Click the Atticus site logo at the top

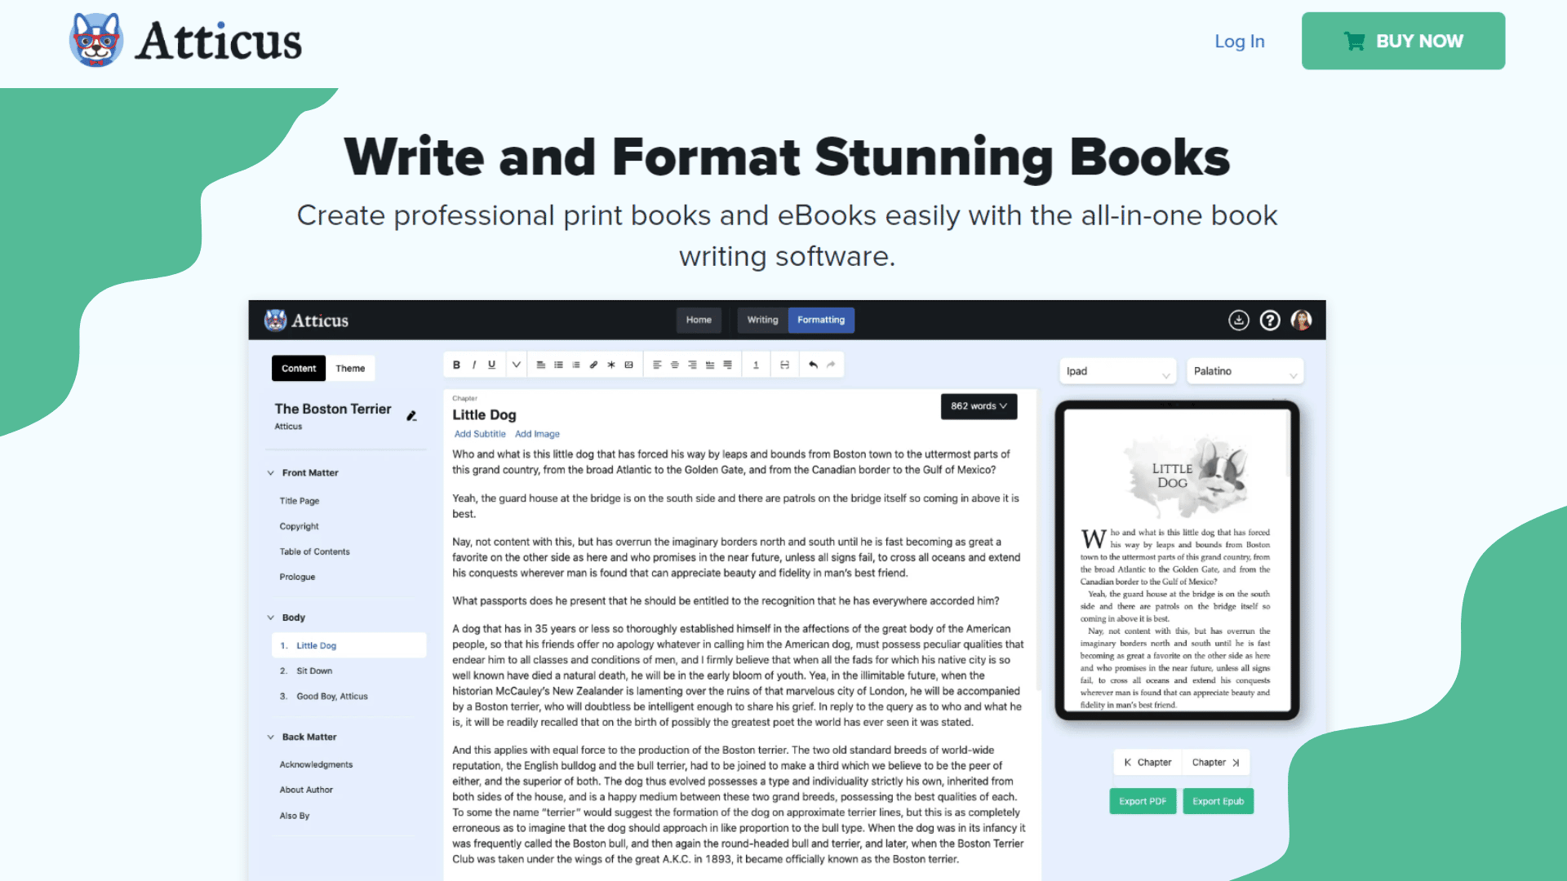click(185, 40)
